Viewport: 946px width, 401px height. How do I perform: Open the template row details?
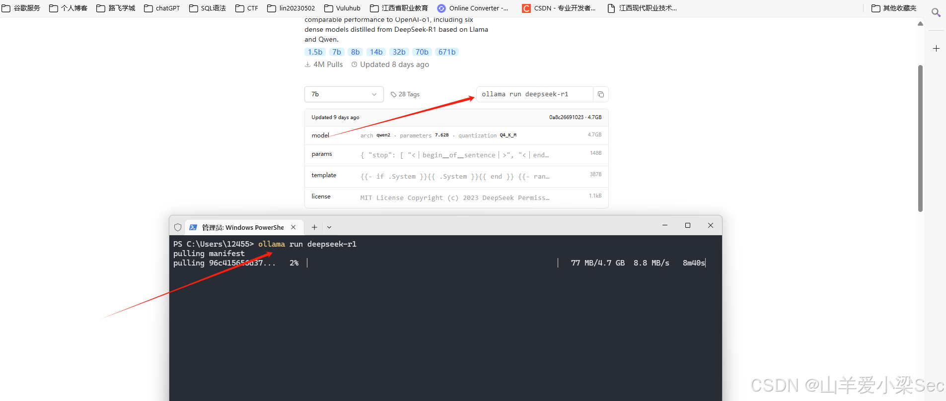coord(456,176)
